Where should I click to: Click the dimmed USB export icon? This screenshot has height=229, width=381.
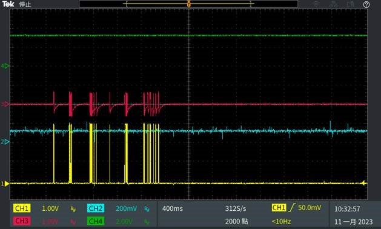tap(350, 4)
